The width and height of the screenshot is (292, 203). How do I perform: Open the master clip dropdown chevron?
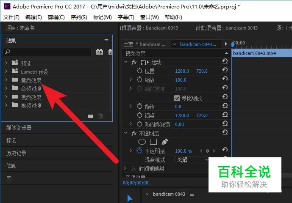[174, 44]
